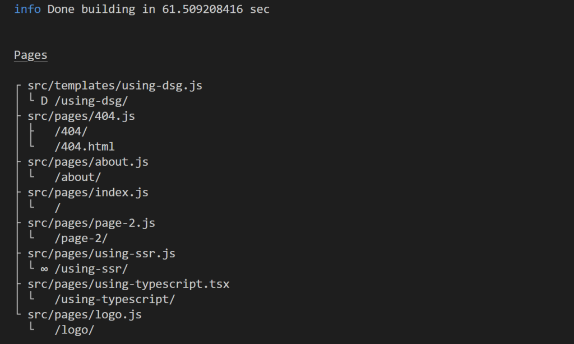Click the /page-2/ route
Screen dimensions: 574x344
pyautogui.click(x=81, y=239)
